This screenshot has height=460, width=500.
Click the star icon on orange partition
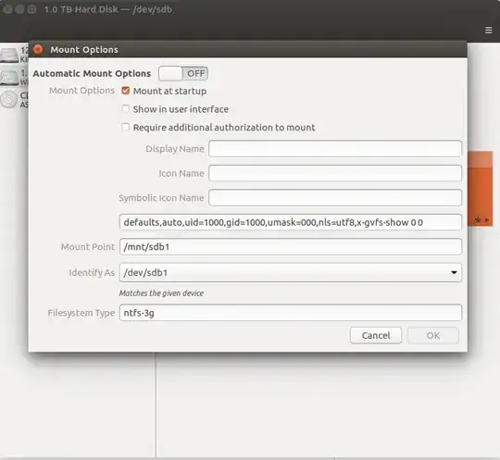(x=478, y=220)
